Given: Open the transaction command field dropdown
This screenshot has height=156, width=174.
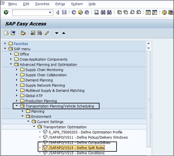Looking at the screenshot, I should [x=50, y=12].
